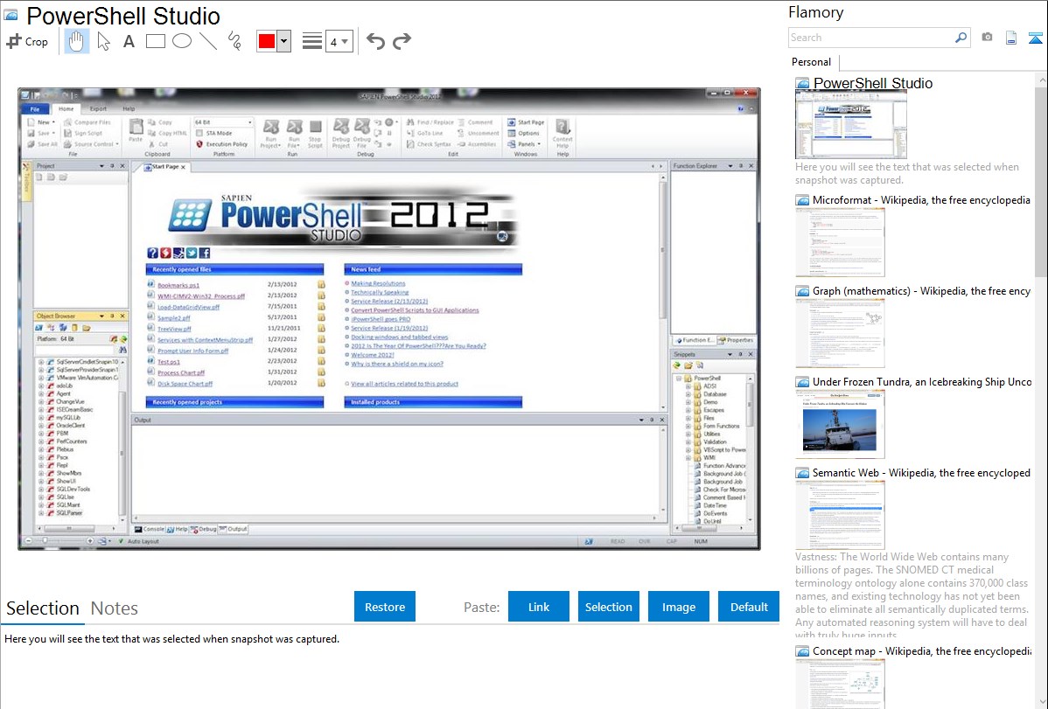Image resolution: width=1048 pixels, height=709 pixels.
Task: Open the Personal tab
Action: pyautogui.click(x=812, y=62)
